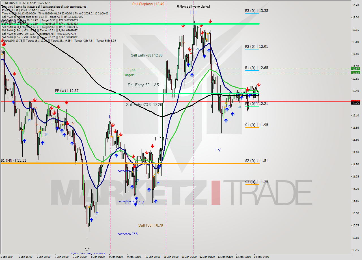Click the '14 Jan 14:00' time axis label

(x=261, y=257)
